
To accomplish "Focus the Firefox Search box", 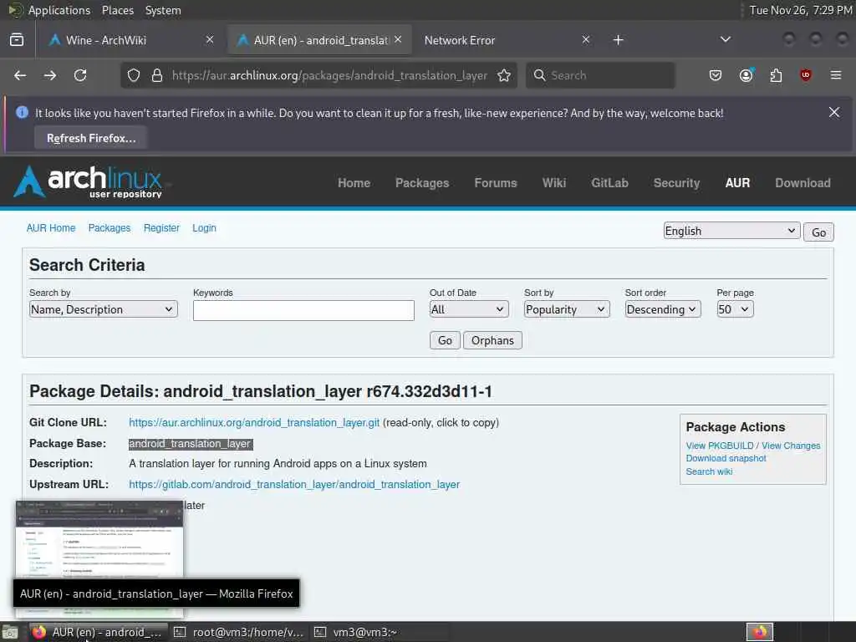I will pyautogui.click(x=600, y=75).
